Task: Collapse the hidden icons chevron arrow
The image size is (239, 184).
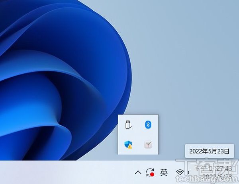Action: [x=138, y=172]
